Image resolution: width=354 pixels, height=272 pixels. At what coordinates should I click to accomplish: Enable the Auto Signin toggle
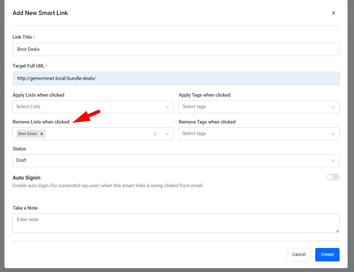(x=333, y=177)
